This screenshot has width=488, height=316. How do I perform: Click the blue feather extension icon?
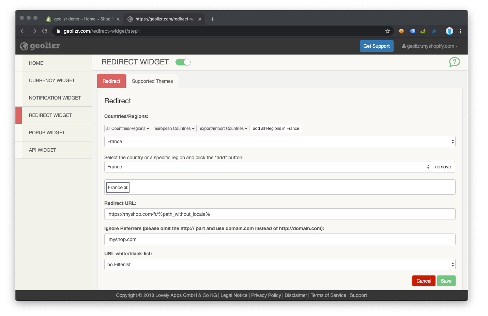[434, 31]
